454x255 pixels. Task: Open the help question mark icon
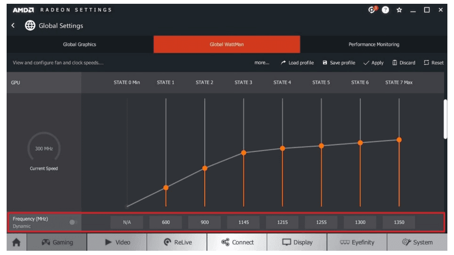coord(385,10)
